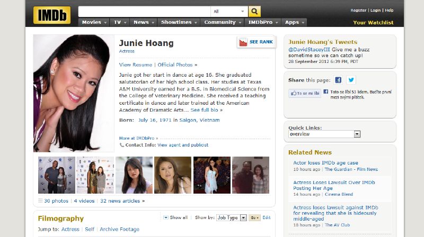Click Saigon, Vietnam birthplace link
Screen dimensions: 424x237
pyautogui.click(x=199, y=120)
